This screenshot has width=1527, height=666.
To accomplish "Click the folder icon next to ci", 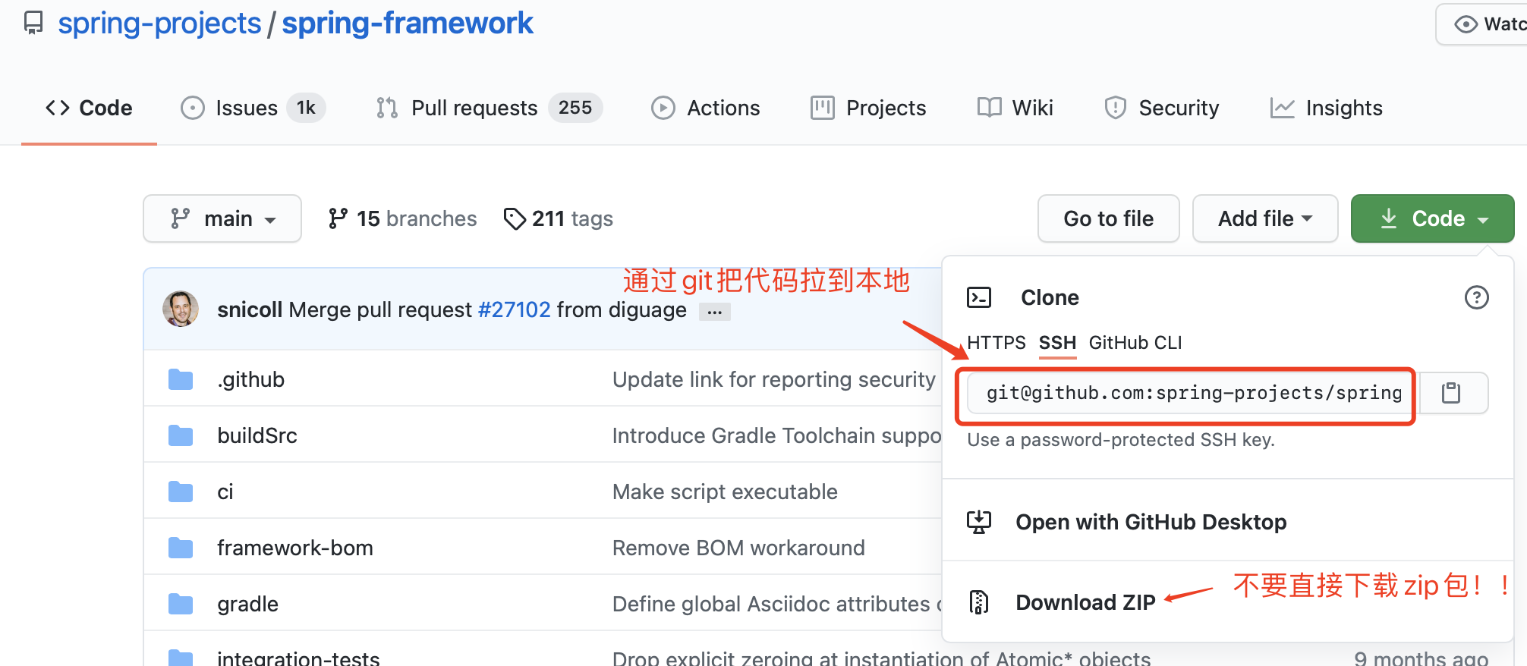I will coord(181,492).
